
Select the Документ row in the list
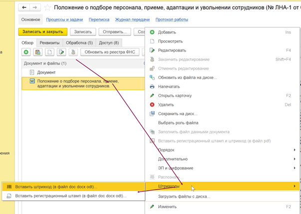tap(83, 72)
